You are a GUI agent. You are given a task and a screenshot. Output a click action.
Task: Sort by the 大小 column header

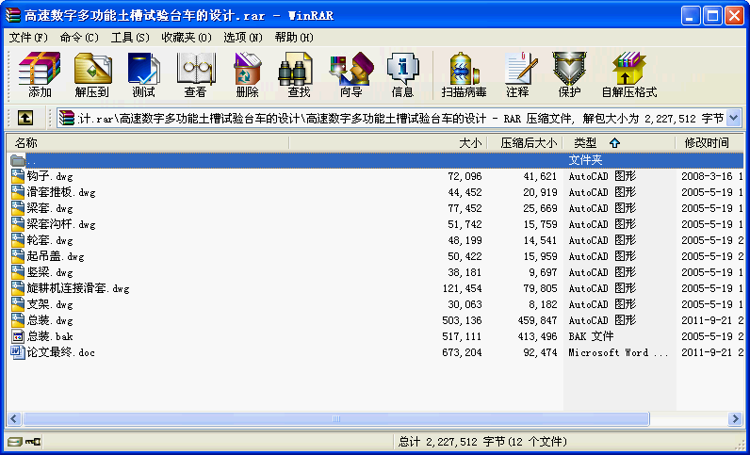[x=388, y=142]
